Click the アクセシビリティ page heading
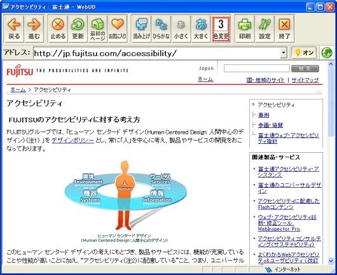This screenshot has width=337, height=275. pos(34,103)
